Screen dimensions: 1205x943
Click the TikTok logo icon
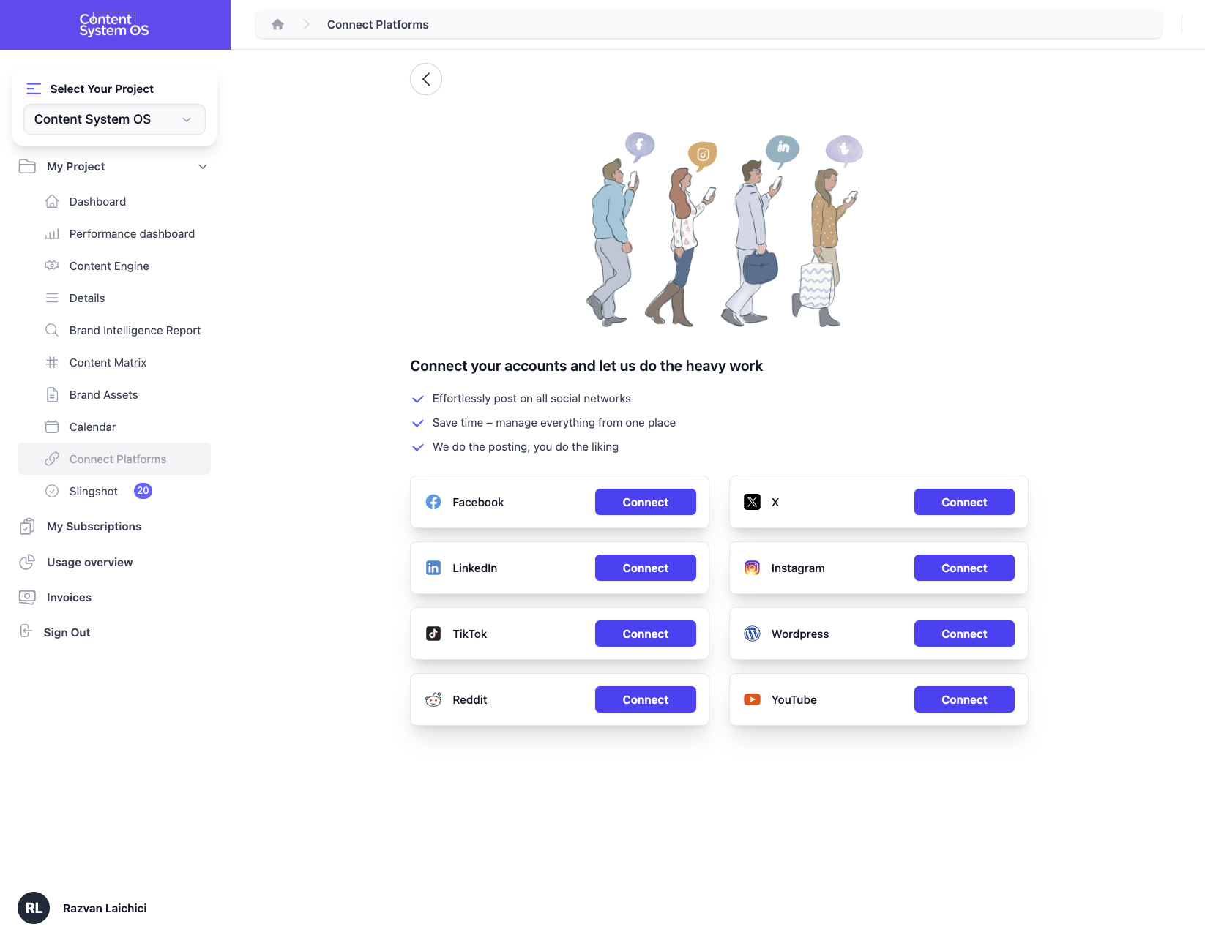[x=433, y=634]
